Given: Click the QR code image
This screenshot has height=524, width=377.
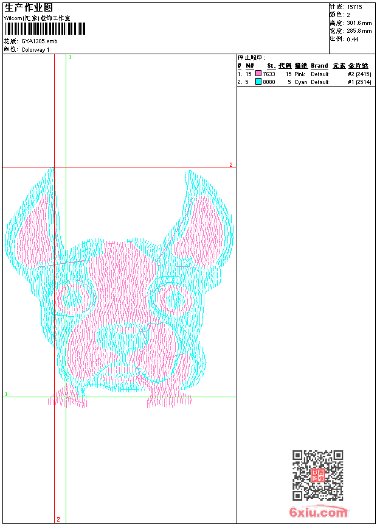Looking at the screenshot, I should point(318,475).
